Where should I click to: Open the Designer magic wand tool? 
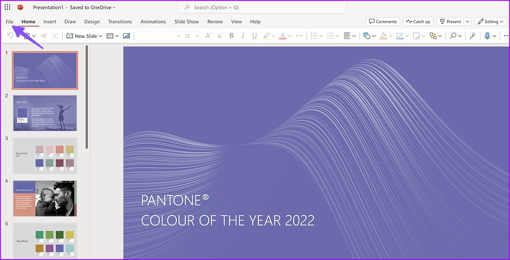[x=472, y=36]
